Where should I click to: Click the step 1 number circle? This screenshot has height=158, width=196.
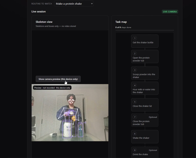[135, 38]
